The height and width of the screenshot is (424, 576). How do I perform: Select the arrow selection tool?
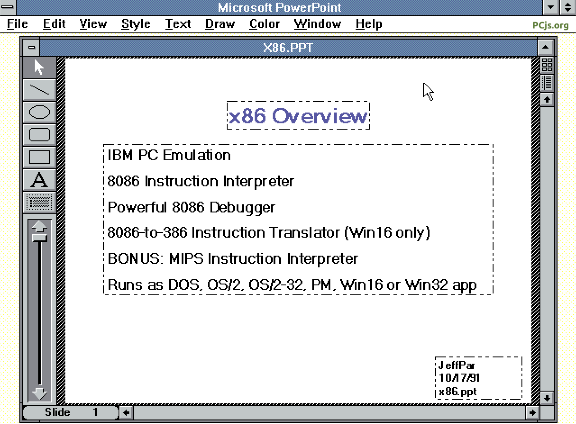(39, 66)
